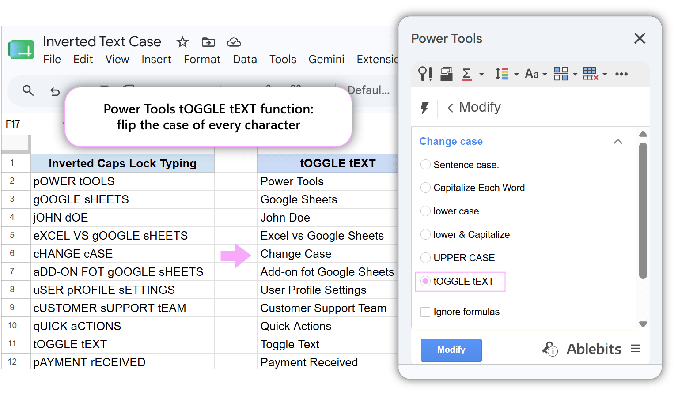Click the panel scrollbar down arrow
Image resolution: width=678 pixels, height=395 pixels.
(643, 324)
